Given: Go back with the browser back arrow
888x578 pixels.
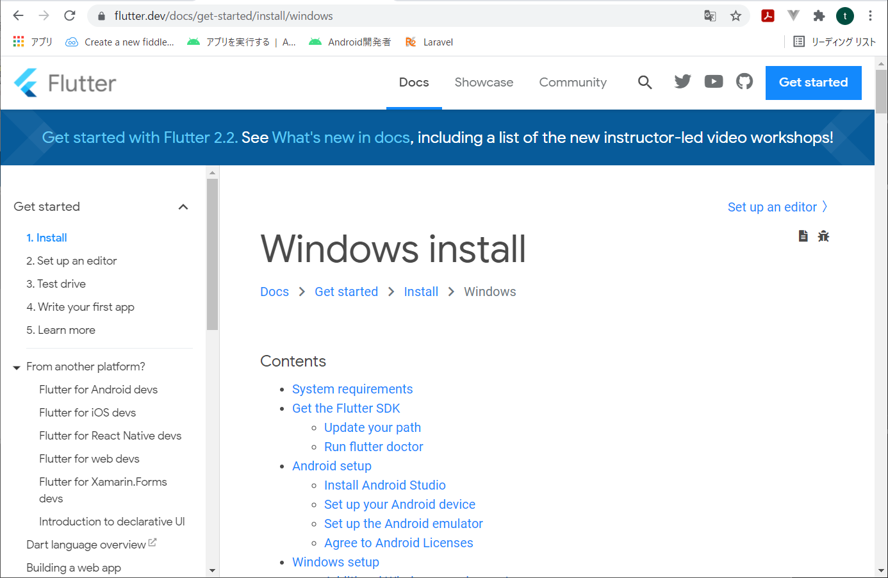Looking at the screenshot, I should pyautogui.click(x=18, y=15).
